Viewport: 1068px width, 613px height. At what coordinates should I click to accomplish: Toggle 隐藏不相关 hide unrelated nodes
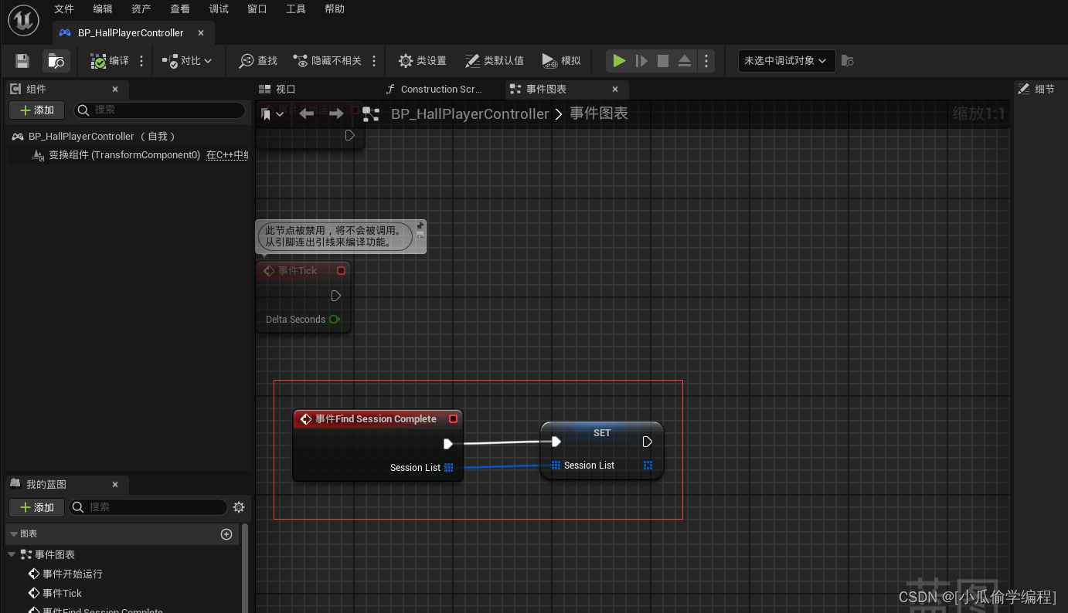click(x=328, y=60)
